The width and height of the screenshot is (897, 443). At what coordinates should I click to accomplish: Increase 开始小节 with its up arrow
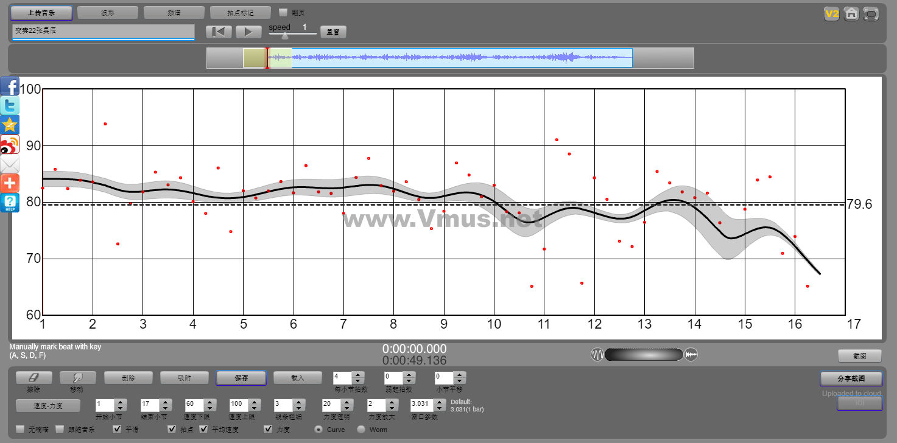121,402
